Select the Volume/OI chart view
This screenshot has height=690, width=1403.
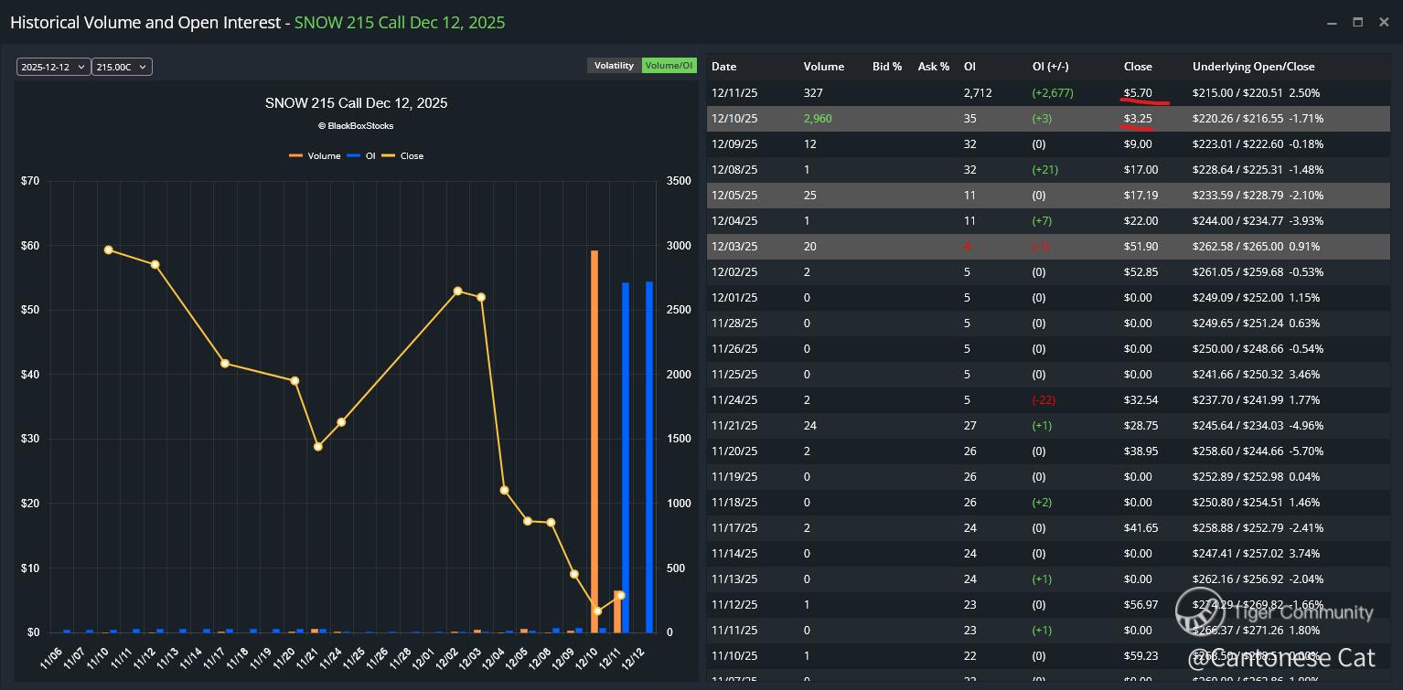coord(669,66)
